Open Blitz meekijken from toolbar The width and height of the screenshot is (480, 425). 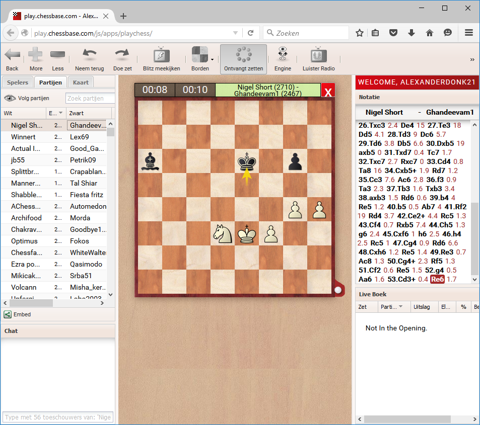[x=161, y=55]
